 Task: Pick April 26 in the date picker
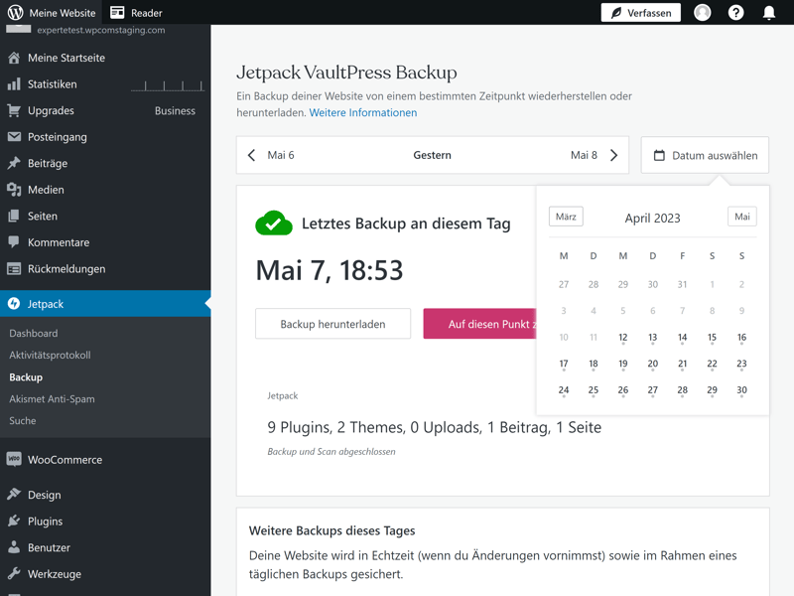(x=622, y=390)
